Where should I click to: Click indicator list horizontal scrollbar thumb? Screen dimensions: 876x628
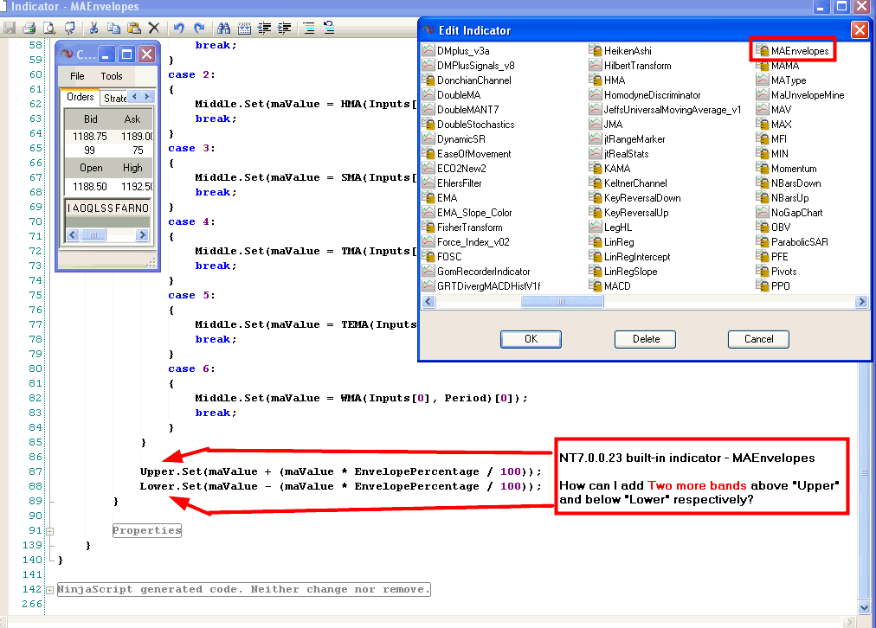[562, 301]
